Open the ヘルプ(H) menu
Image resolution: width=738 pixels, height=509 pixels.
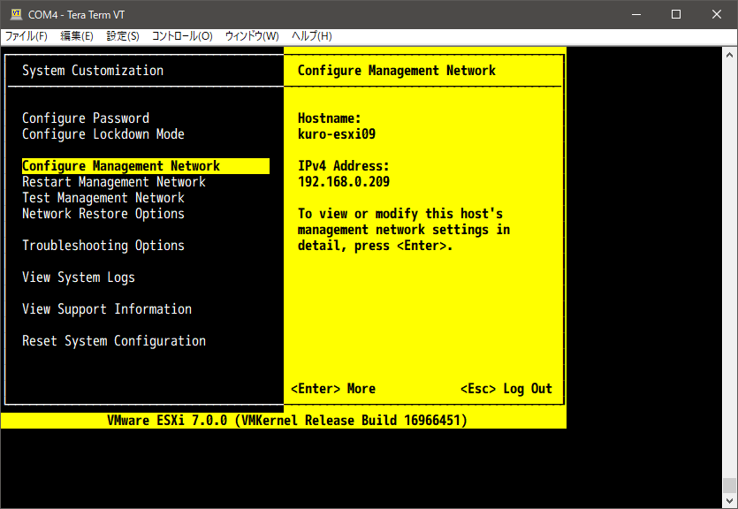[x=311, y=36]
